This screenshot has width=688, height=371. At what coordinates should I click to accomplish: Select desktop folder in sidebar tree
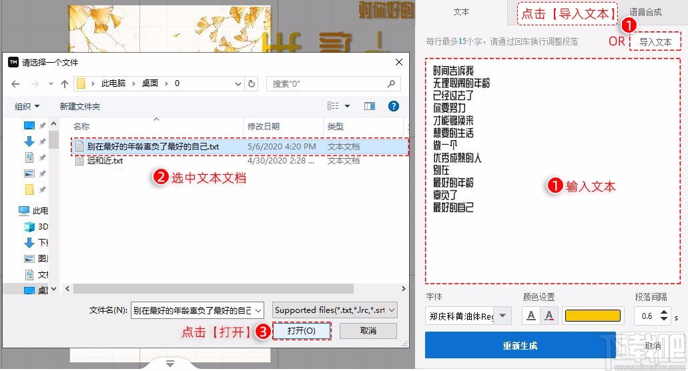36,290
